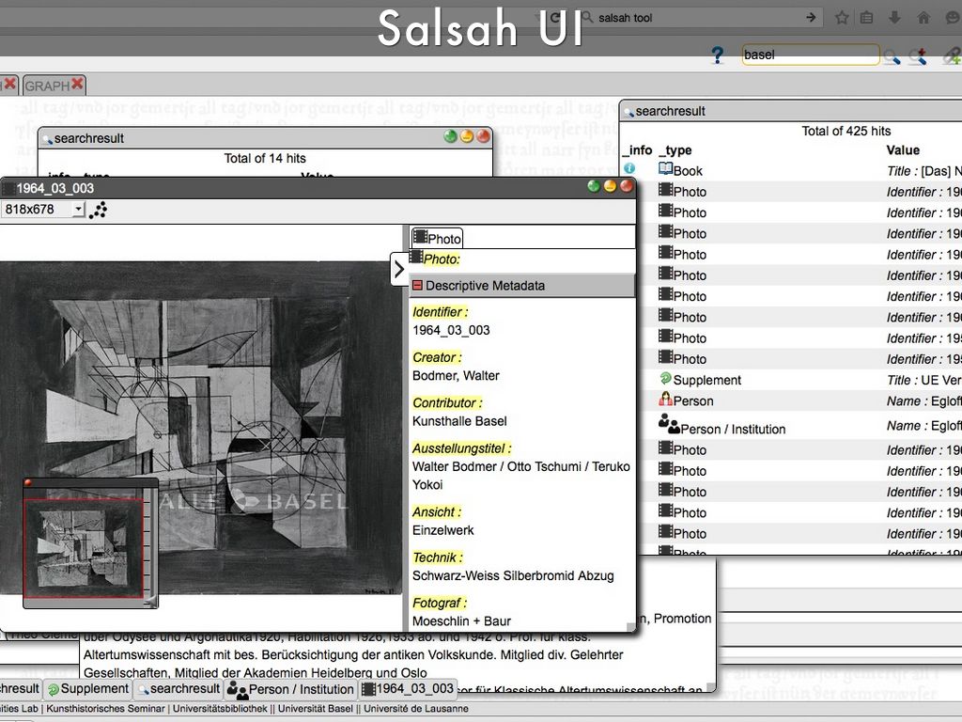Run simple search with magnifier icon
The image size is (962, 722).
pyautogui.click(x=891, y=56)
